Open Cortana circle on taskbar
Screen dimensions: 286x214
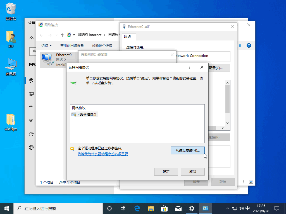109,208
